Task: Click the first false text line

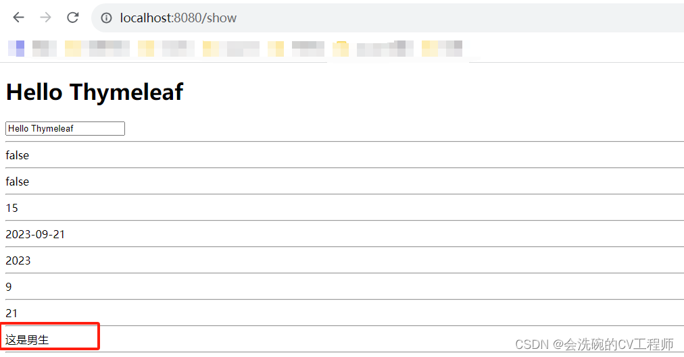Action: (18, 155)
